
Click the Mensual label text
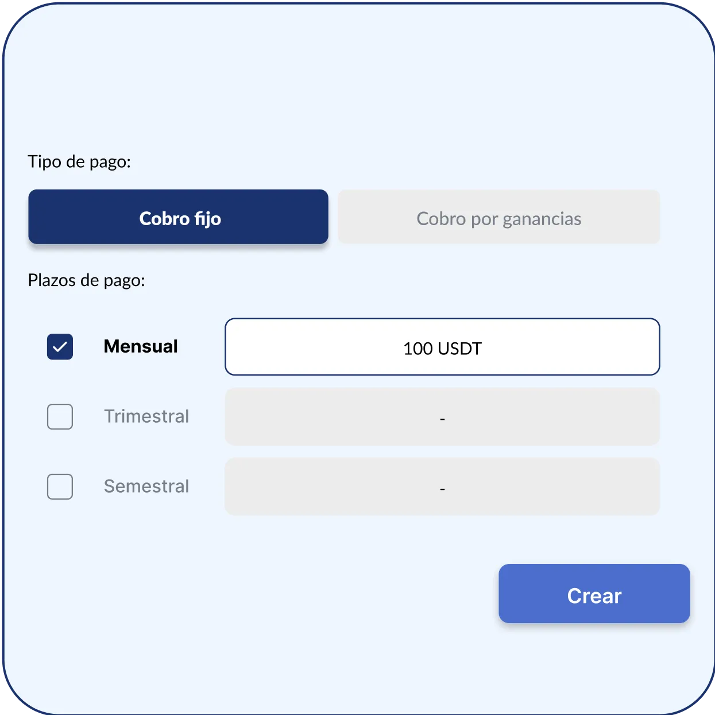coord(141,347)
